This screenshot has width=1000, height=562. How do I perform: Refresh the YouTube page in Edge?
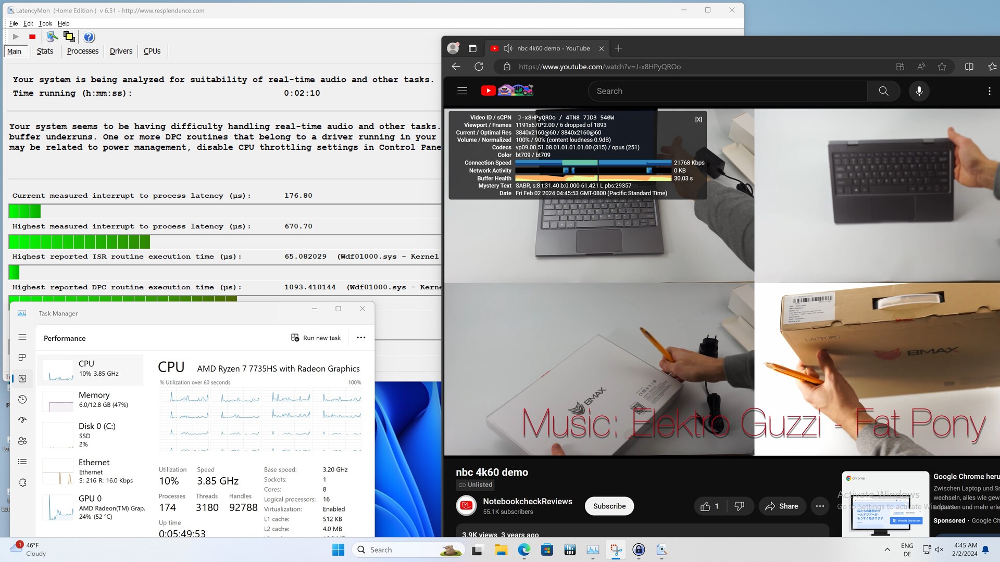pyautogui.click(x=479, y=67)
